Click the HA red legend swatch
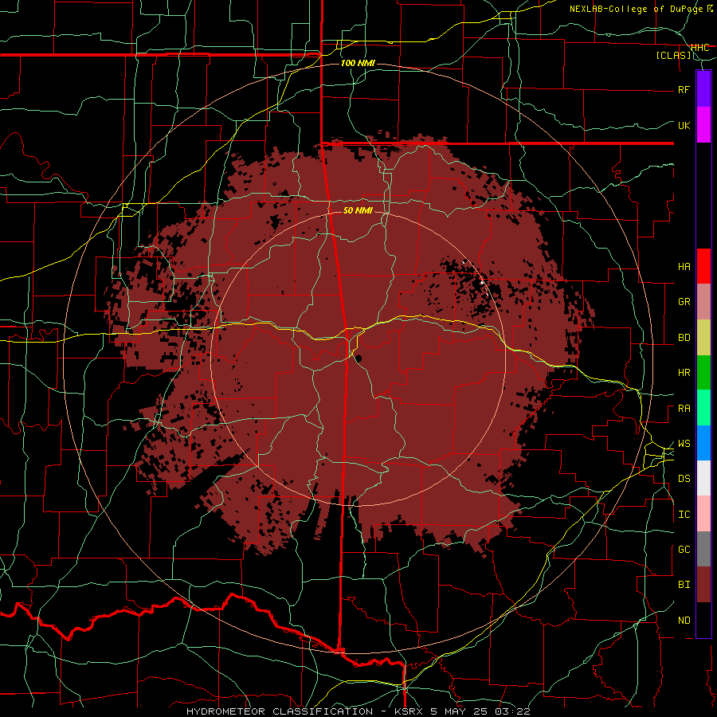Image resolution: width=717 pixels, height=717 pixels. coord(703,266)
